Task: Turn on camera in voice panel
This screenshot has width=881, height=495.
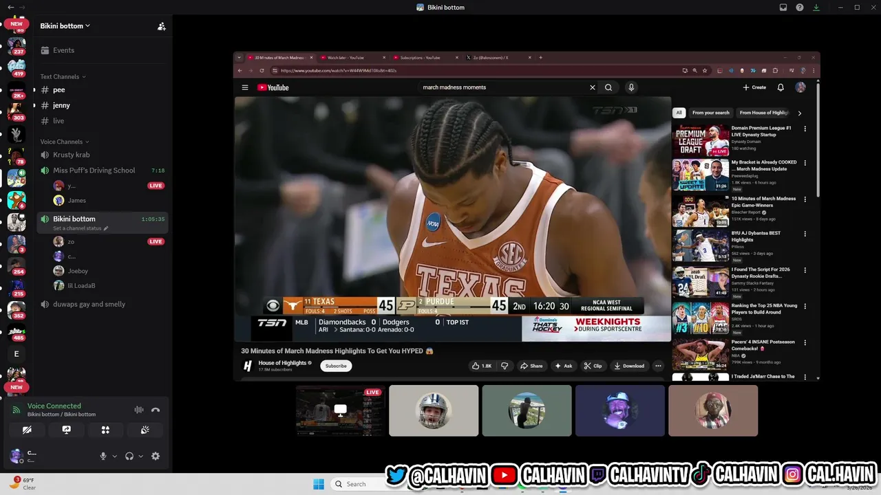Action: coord(27,430)
